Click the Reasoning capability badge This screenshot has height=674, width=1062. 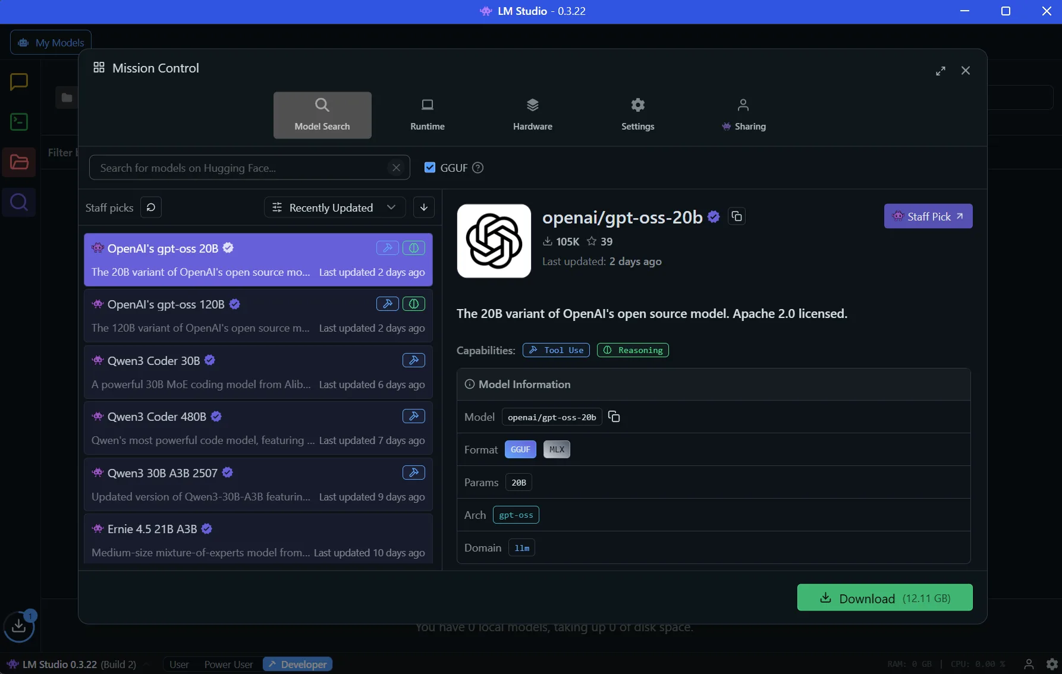(633, 350)
